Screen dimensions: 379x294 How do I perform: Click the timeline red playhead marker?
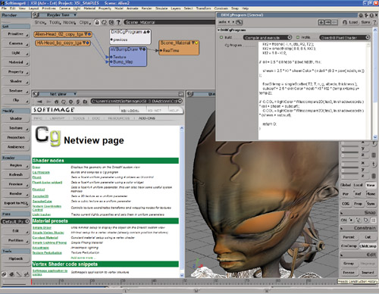(32, 282)
